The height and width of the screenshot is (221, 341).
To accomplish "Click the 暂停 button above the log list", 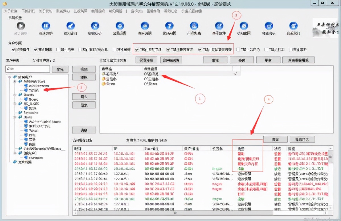I will 275,139.
